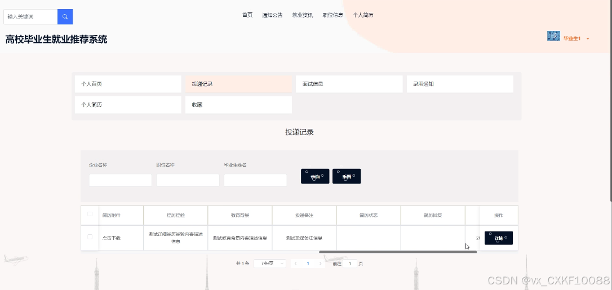Click the next page arrow
This screenshot has height=290, width=612.
(x=321, y=264)
